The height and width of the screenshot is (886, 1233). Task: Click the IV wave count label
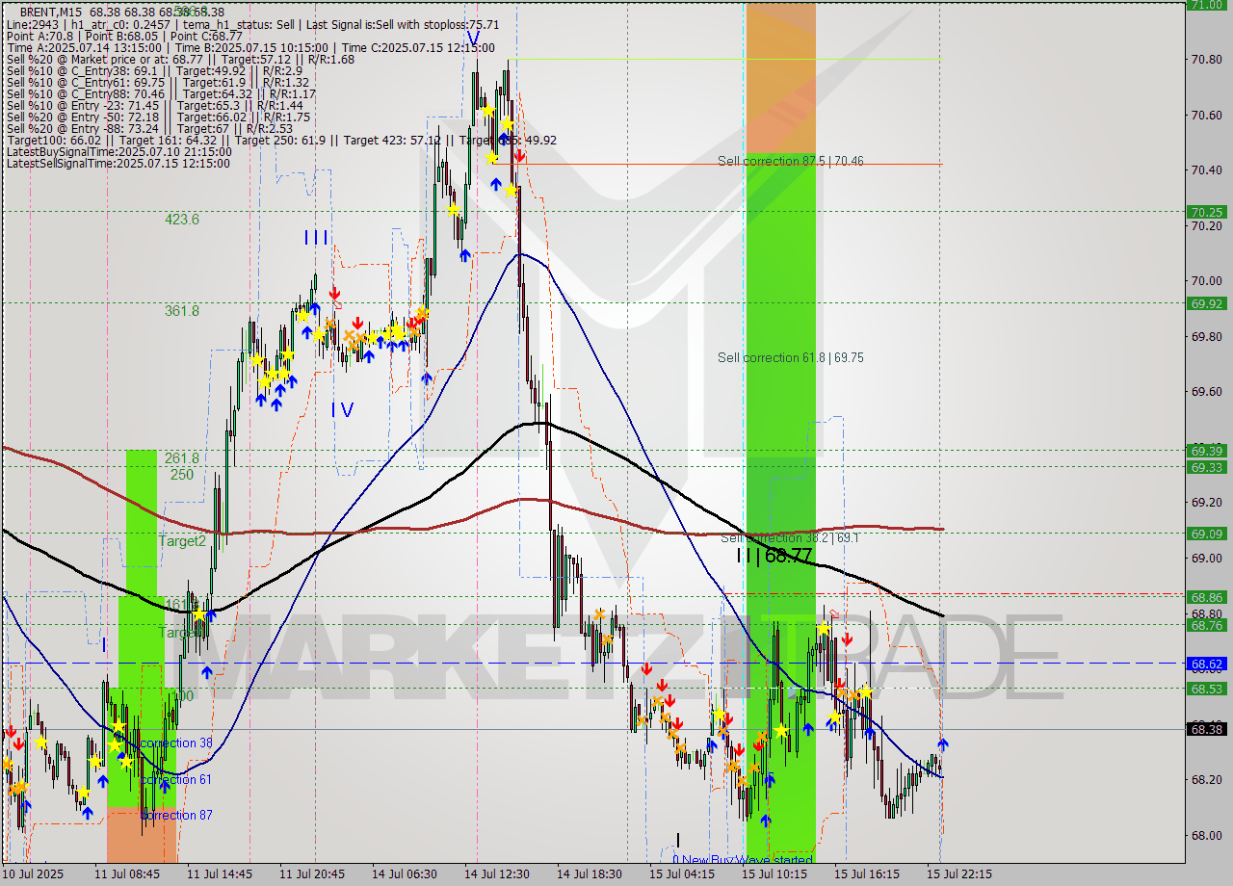point(342,410)
